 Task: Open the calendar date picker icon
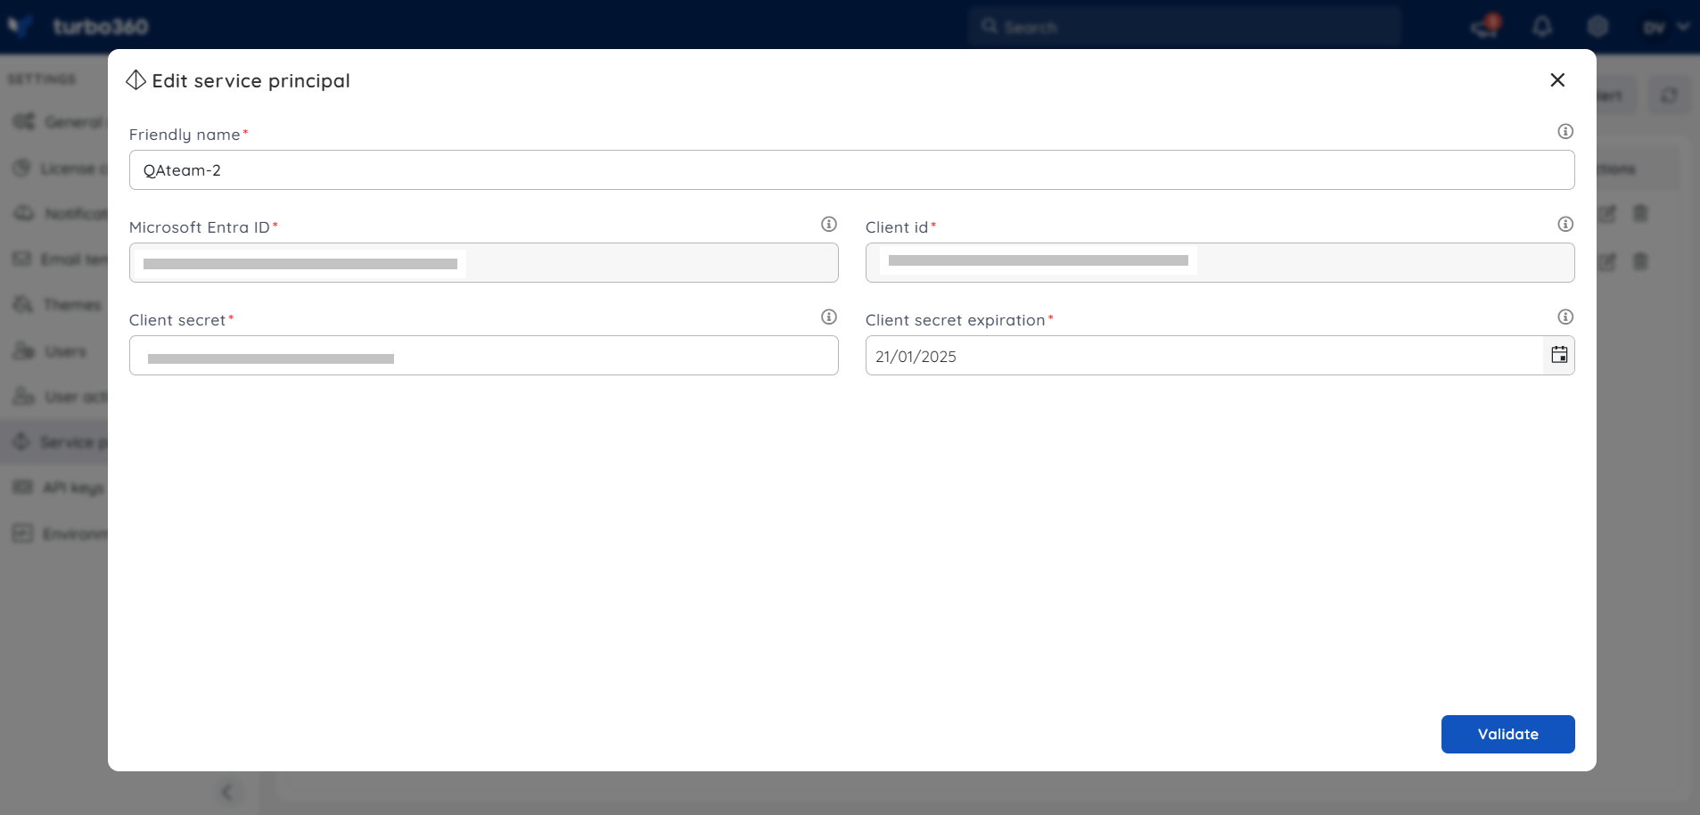click(1559, 355)
